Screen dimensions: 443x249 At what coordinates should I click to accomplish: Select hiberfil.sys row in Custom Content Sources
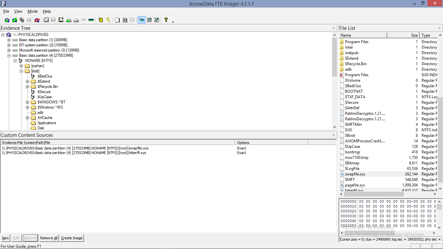tap(168, 153)
